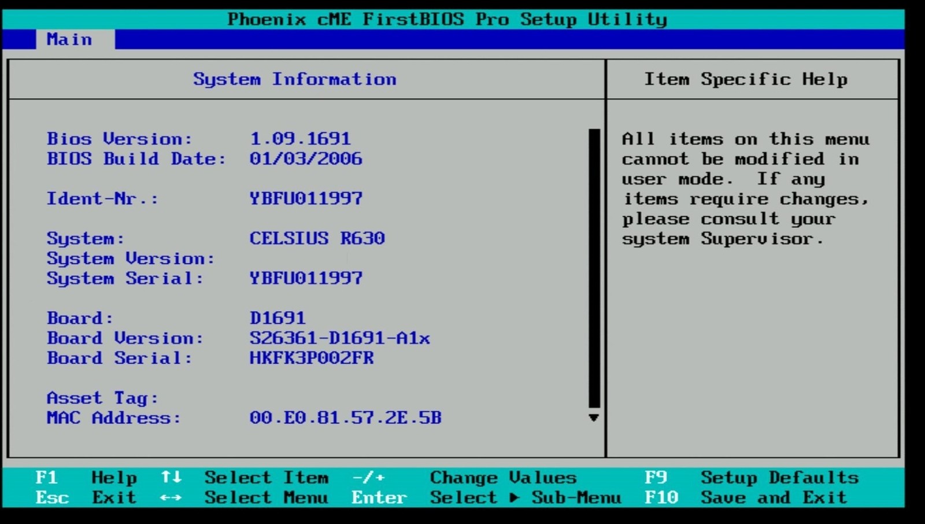The image size is (925, 524).
Task: Select the Main tab
Action: pyautogui.click(x=75, y=39)
